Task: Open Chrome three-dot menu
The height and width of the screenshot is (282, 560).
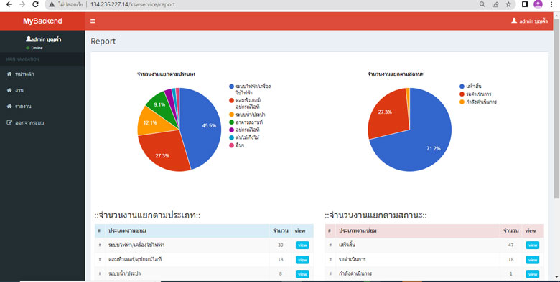Action: tap(552, 4)
